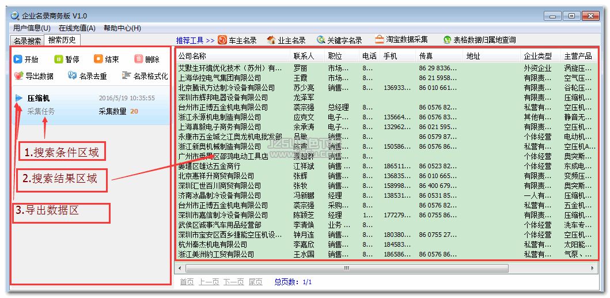This screenshot has height=298, width=610.
Task: Select row 上海真毅电子商务有限公司
Action: click(387, 127)
